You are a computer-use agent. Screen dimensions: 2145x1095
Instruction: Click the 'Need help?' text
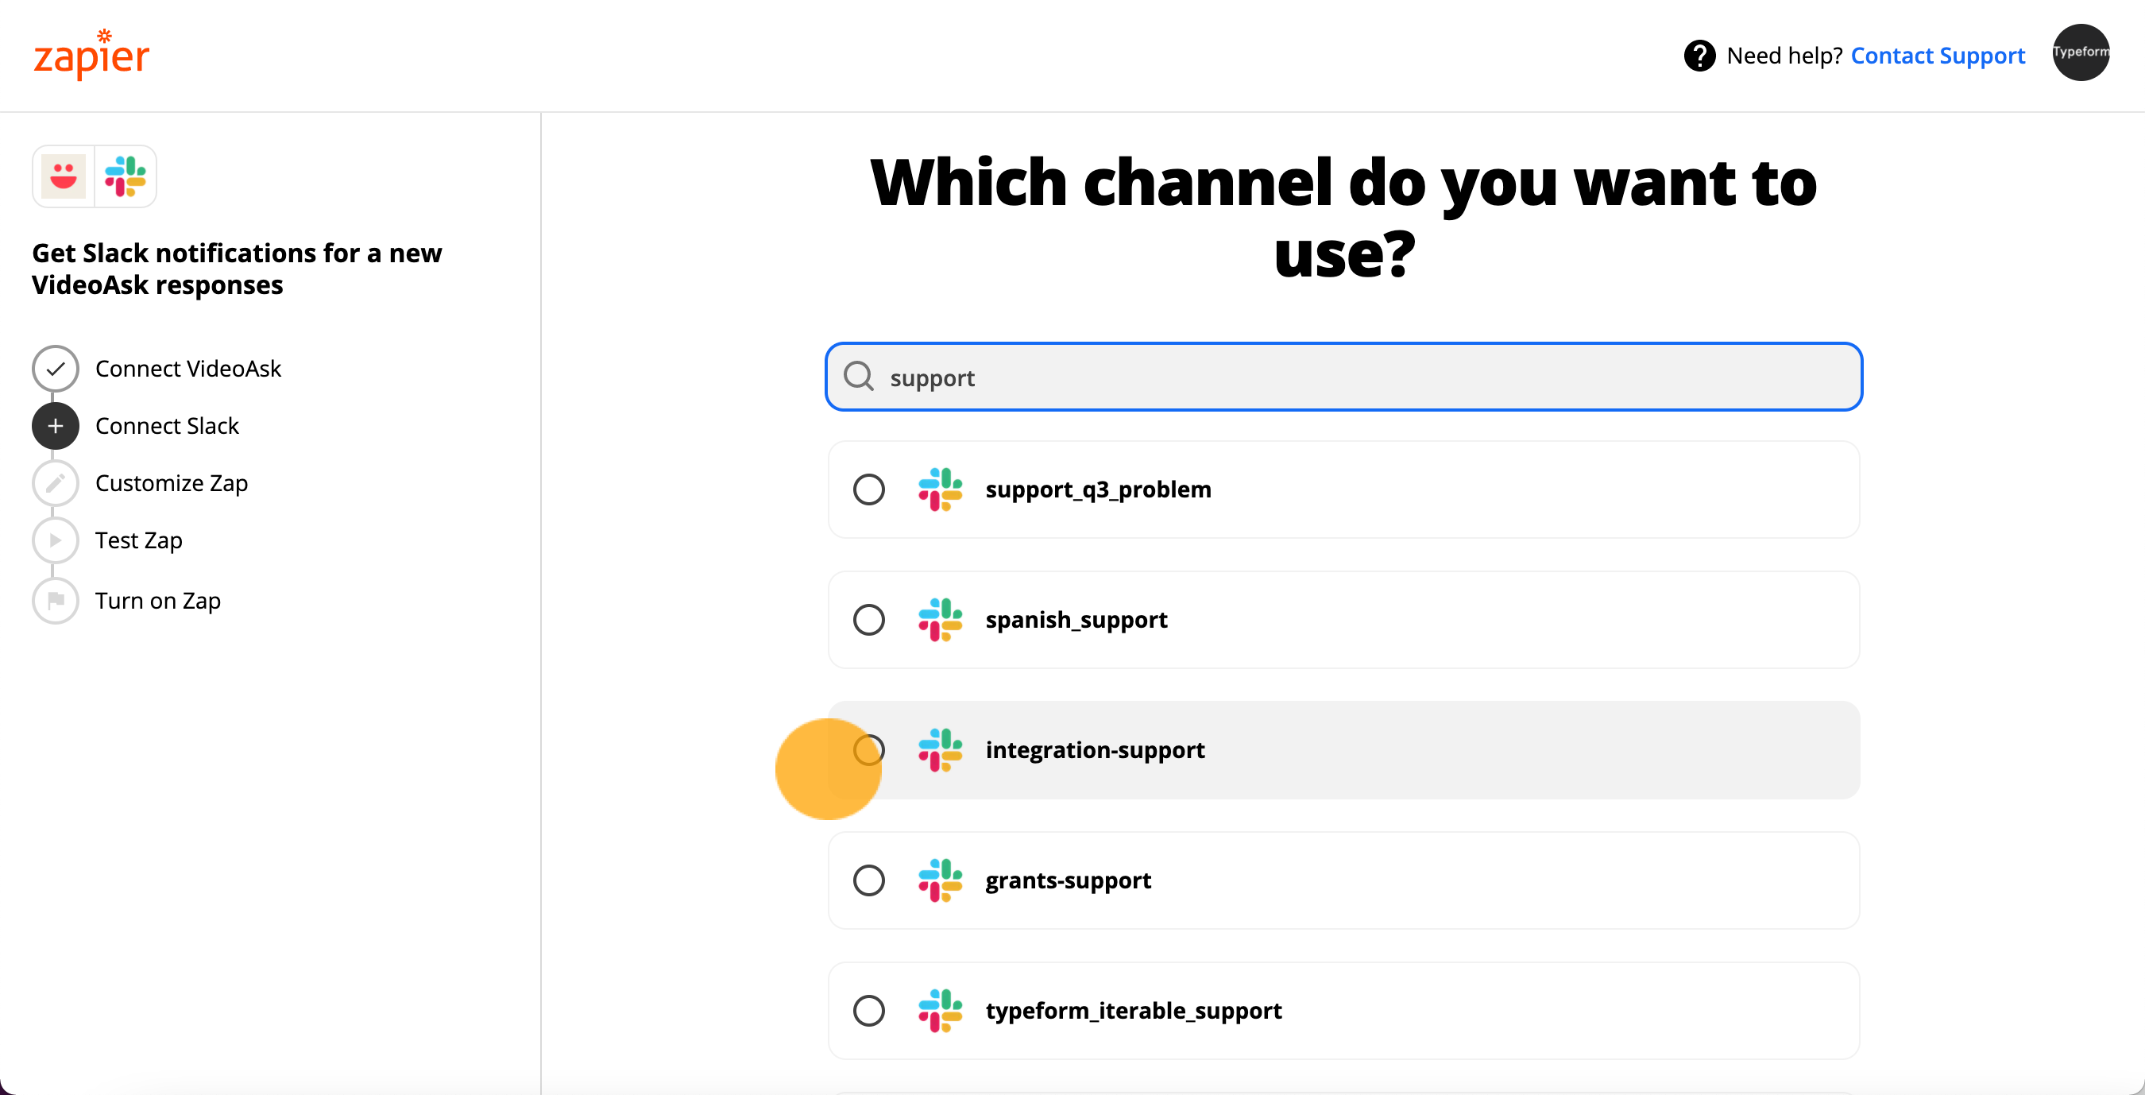(1784, 56)
